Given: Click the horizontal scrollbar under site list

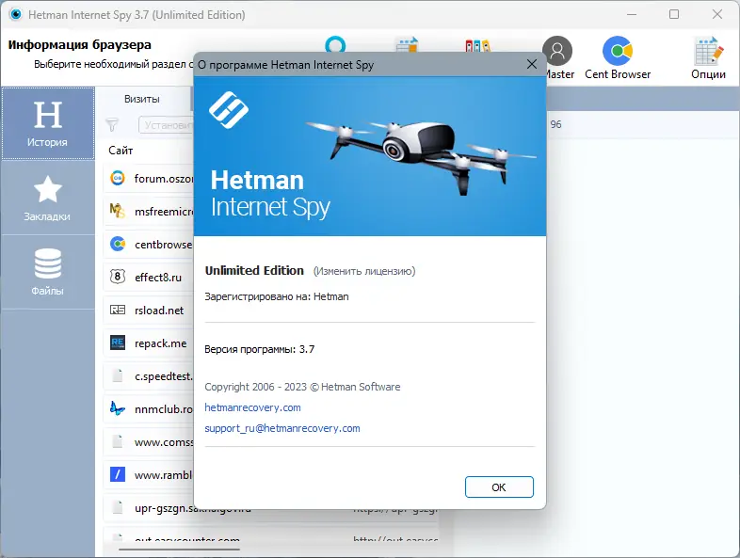Looking at the screenshot, I should (179, 549).
